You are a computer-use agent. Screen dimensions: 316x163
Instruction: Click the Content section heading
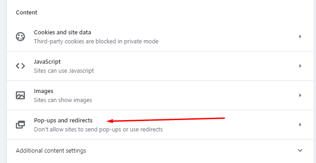[26, 13]
